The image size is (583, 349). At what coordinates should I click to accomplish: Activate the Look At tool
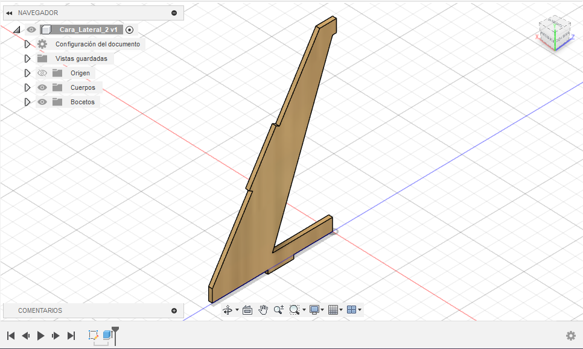pos(247,310)
